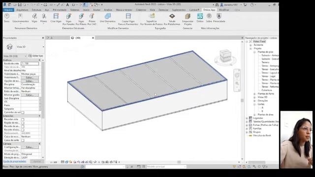Select Cobertura floor plan in project browser
Viewport: 315px width, 177px height.
coord(267,90)
